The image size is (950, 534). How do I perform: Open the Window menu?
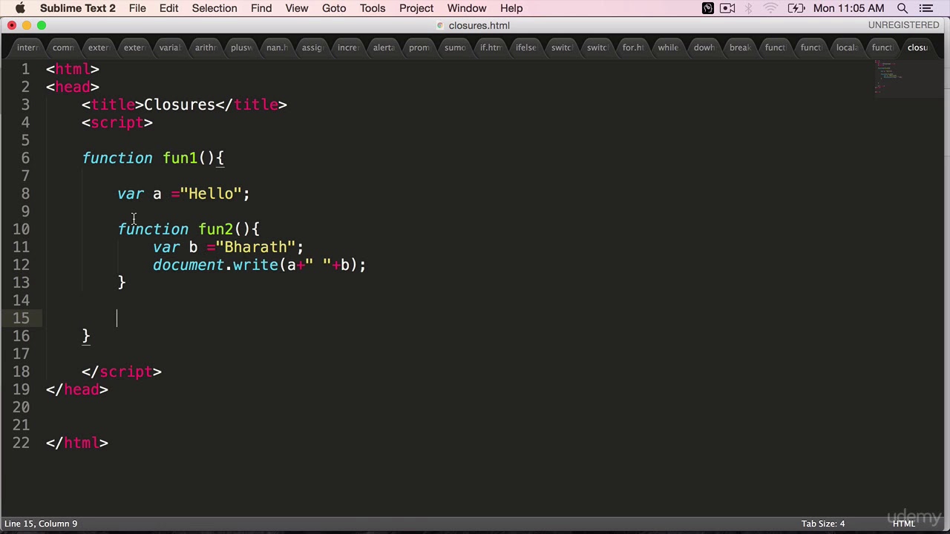[467, 8]
